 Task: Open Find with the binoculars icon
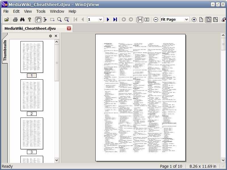(x=22, y=20)
